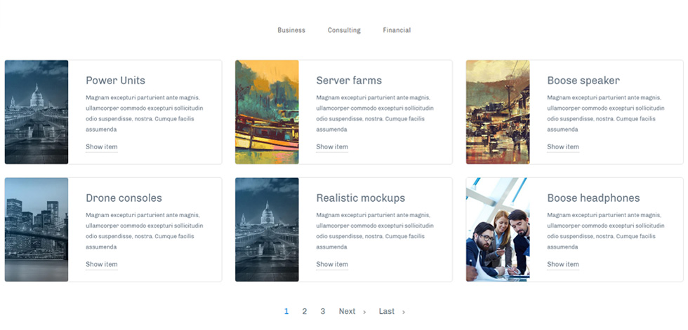Show item for Boose speaker
Image resolution: width=688 pixels, height=330 pixels.
click(563, 147)
